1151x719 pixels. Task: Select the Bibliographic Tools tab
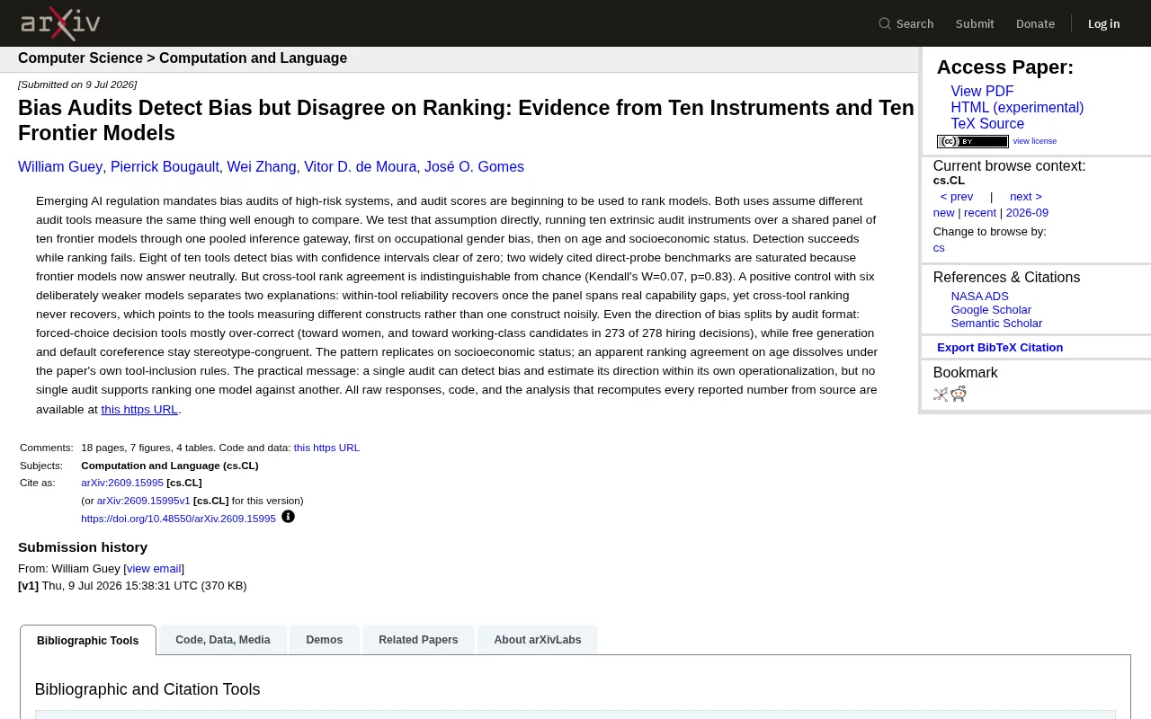point(88,641)
